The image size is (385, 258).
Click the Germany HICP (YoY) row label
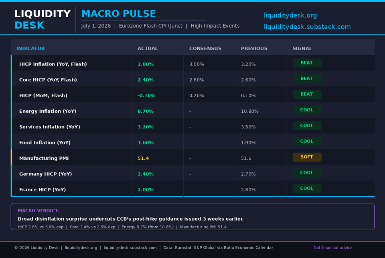click(46, 174)
